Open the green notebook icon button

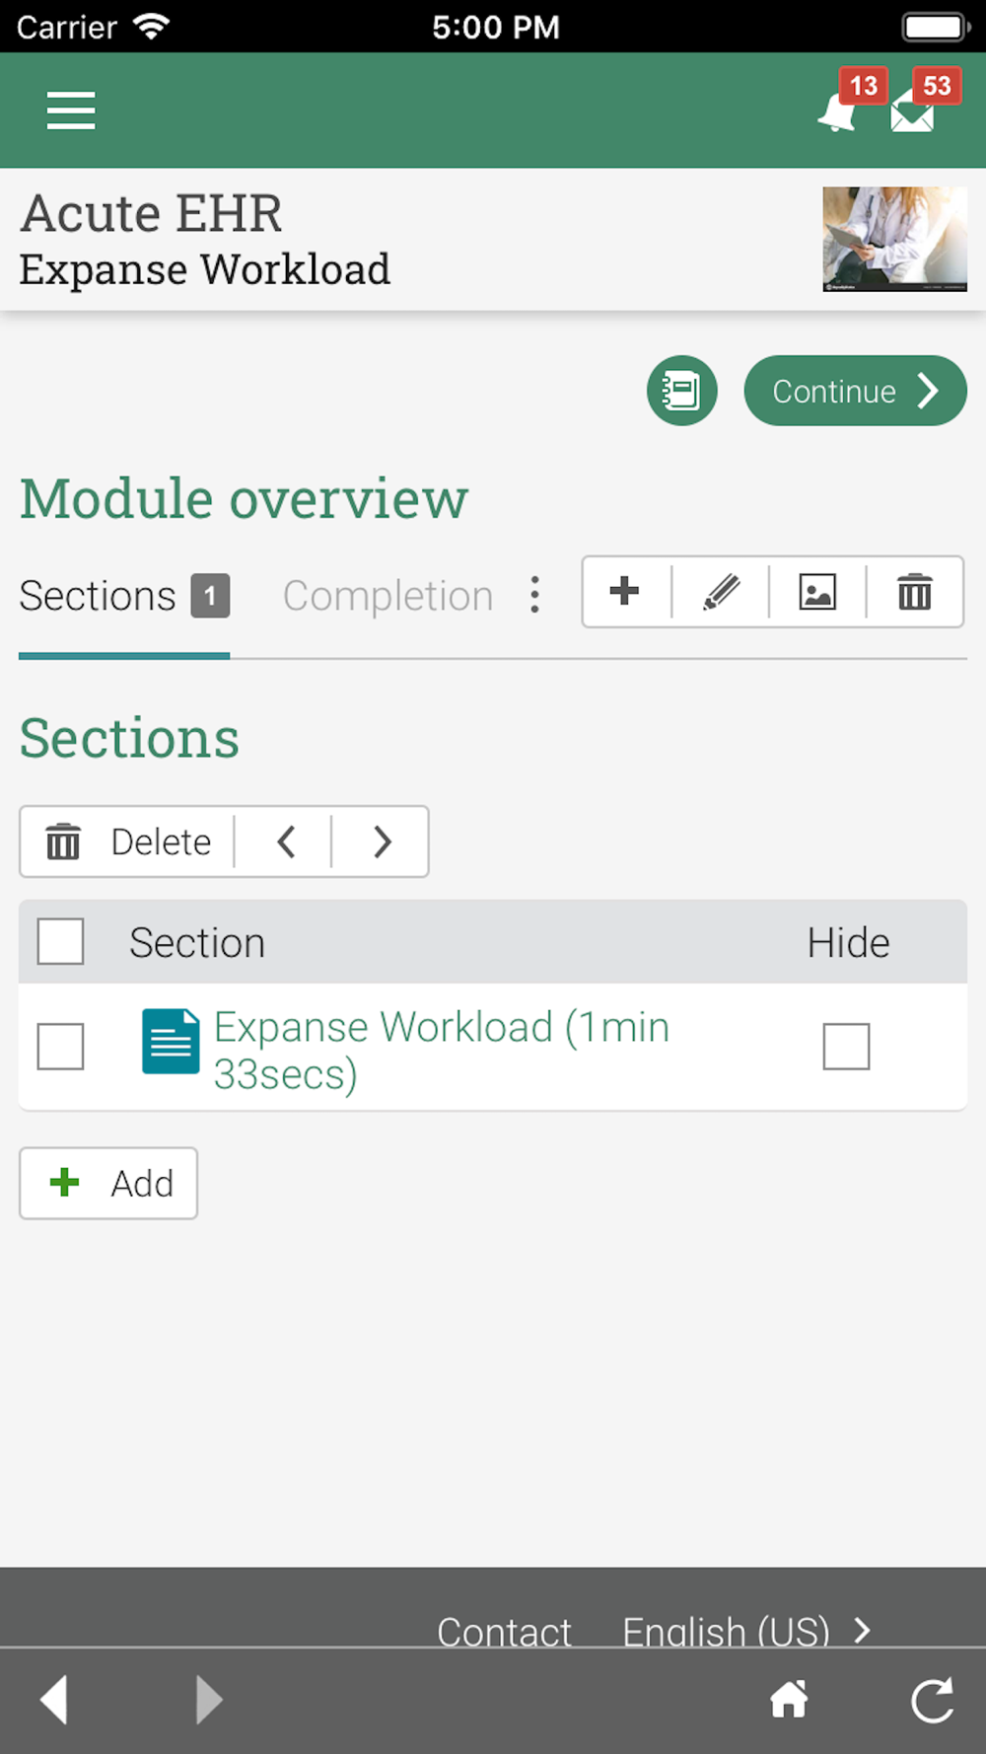681,391
